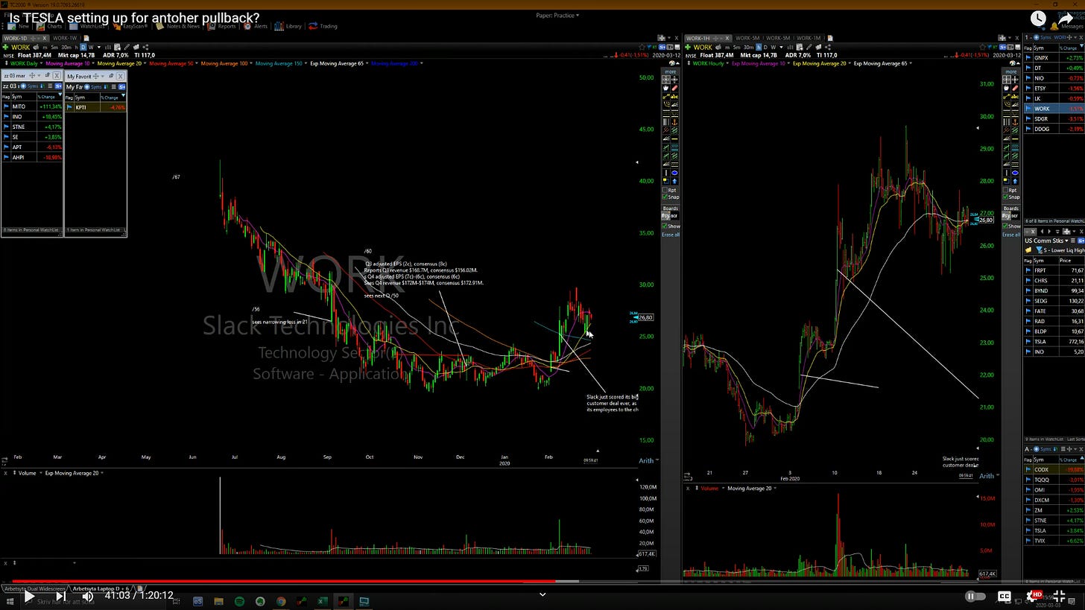Screen dimensions: 1085x610
Task: Expand Exp Moving Average 65 daily dropdown
Action: click(366, 63)
